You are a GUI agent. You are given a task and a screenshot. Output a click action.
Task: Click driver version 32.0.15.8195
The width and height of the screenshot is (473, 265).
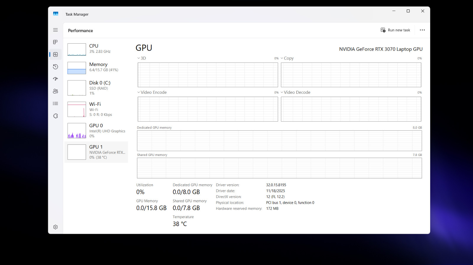tap(276, 185)
